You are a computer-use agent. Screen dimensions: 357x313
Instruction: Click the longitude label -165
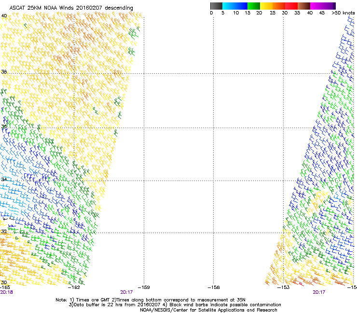click(5, 287)
